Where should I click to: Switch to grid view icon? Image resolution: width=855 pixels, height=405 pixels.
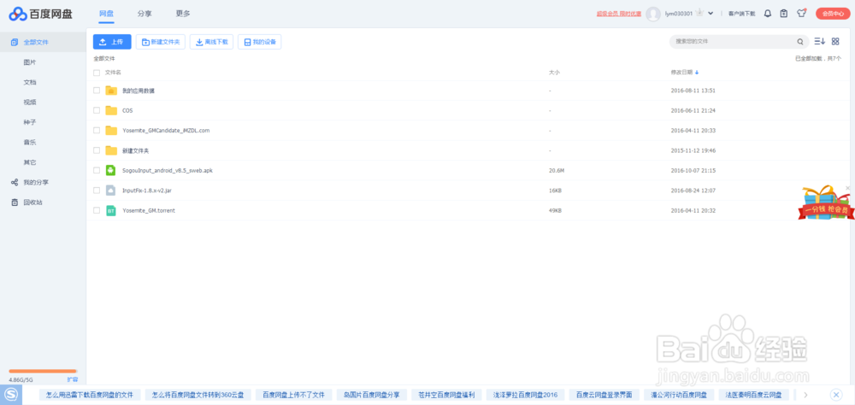click(835, 41)
